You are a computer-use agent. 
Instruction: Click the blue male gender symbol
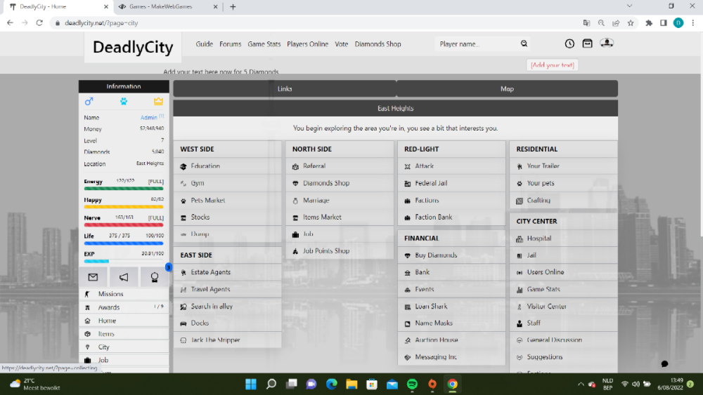(89, 102)
